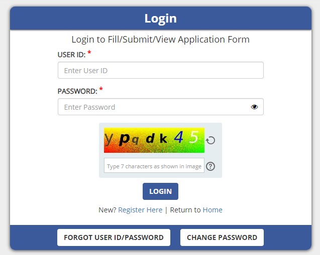320x255 pixels.
Task: Click the red asterisk beside PASSWORD
Action: point(101,89)
